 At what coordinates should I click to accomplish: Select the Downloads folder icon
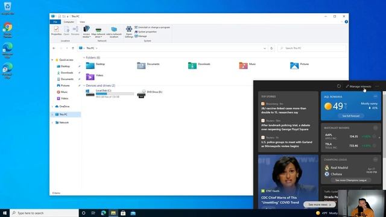coord(192,65)
